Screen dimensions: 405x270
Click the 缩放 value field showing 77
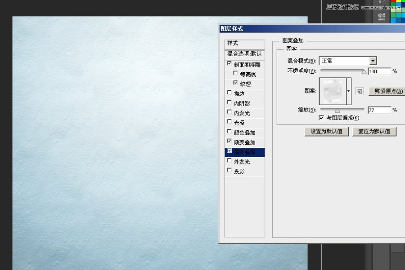click(x=379, y=110)
